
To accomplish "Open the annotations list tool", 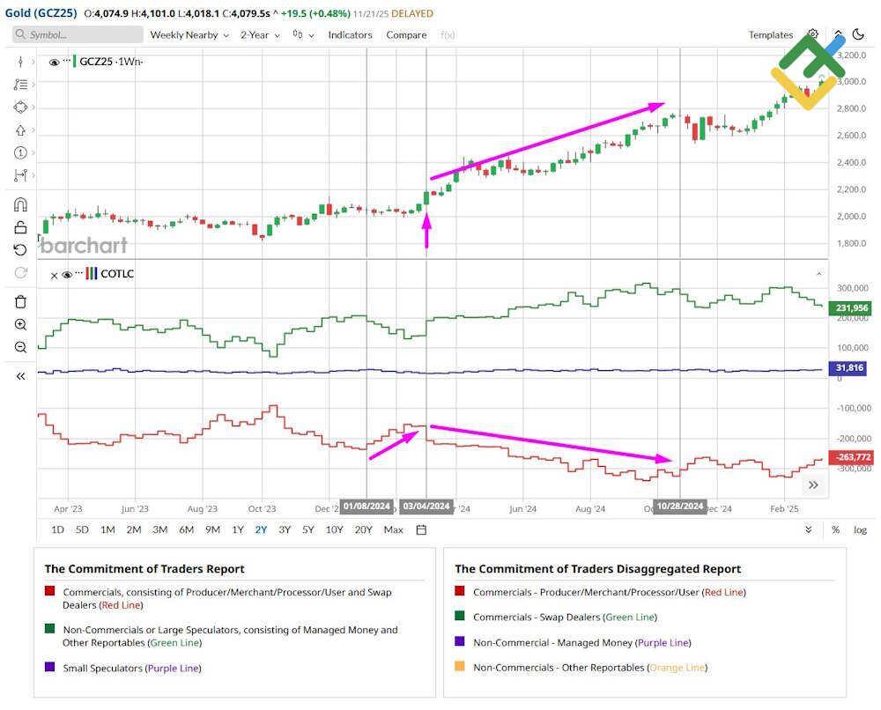I will point(19,85).
